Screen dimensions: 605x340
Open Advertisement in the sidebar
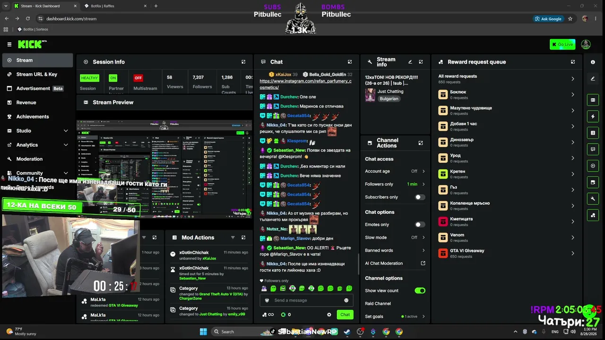tap(38, 88)
